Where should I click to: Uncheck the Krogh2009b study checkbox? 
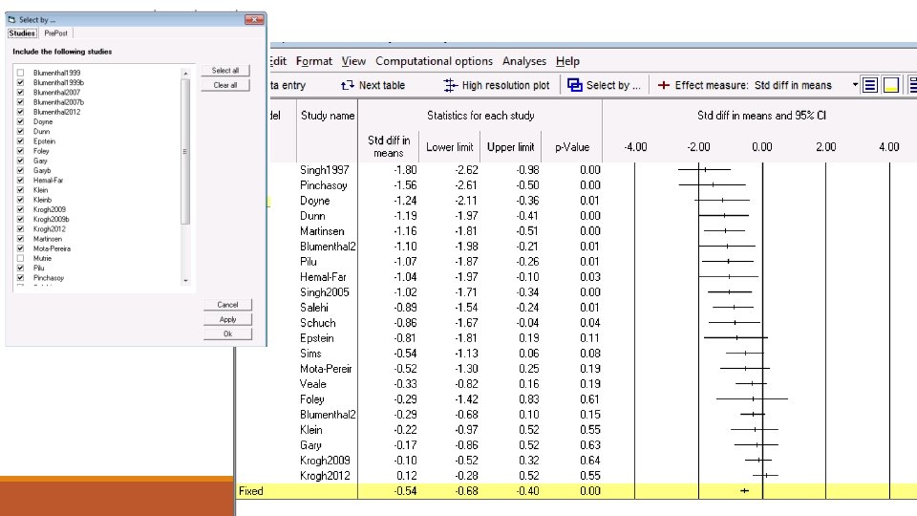(20, 220)
